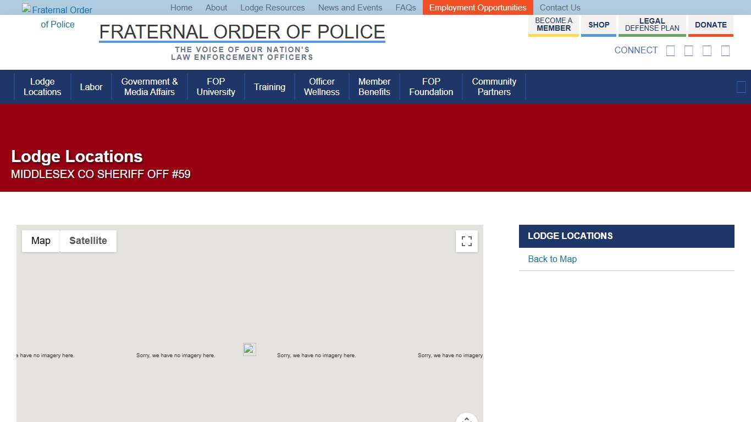Expand the Member Benefits navigation menu

(374, 87)
